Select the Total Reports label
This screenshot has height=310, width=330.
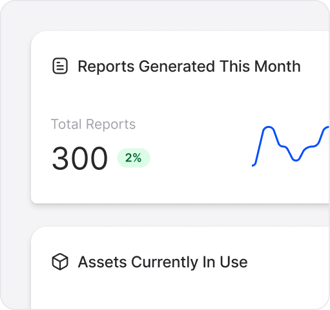(93, 124)
